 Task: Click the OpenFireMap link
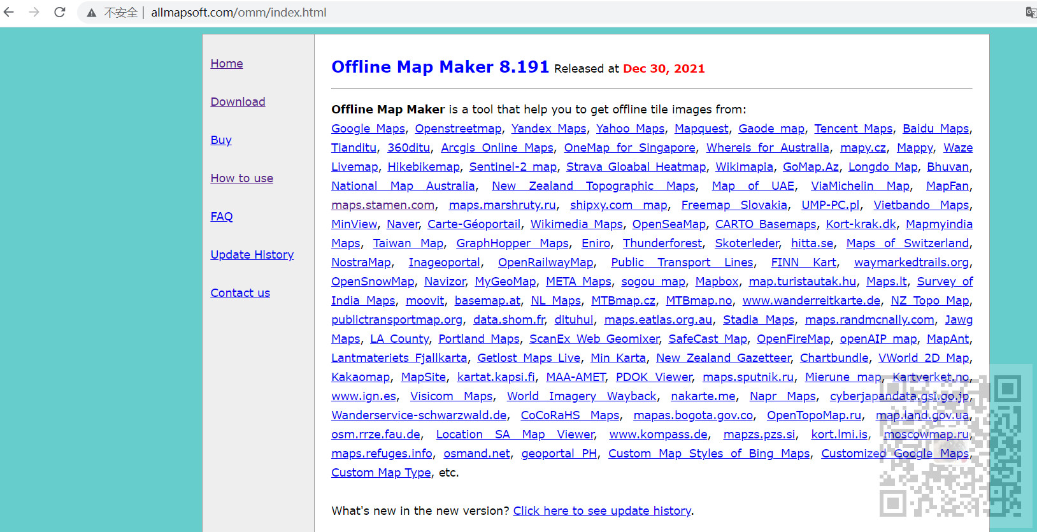tap(794, 339)
